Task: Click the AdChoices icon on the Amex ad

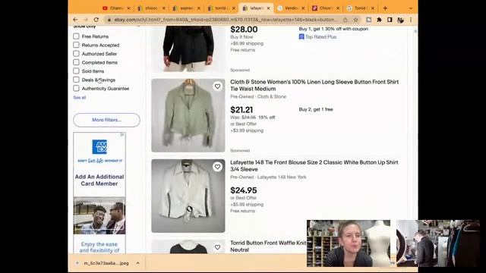Action: [x=122, y=135]
